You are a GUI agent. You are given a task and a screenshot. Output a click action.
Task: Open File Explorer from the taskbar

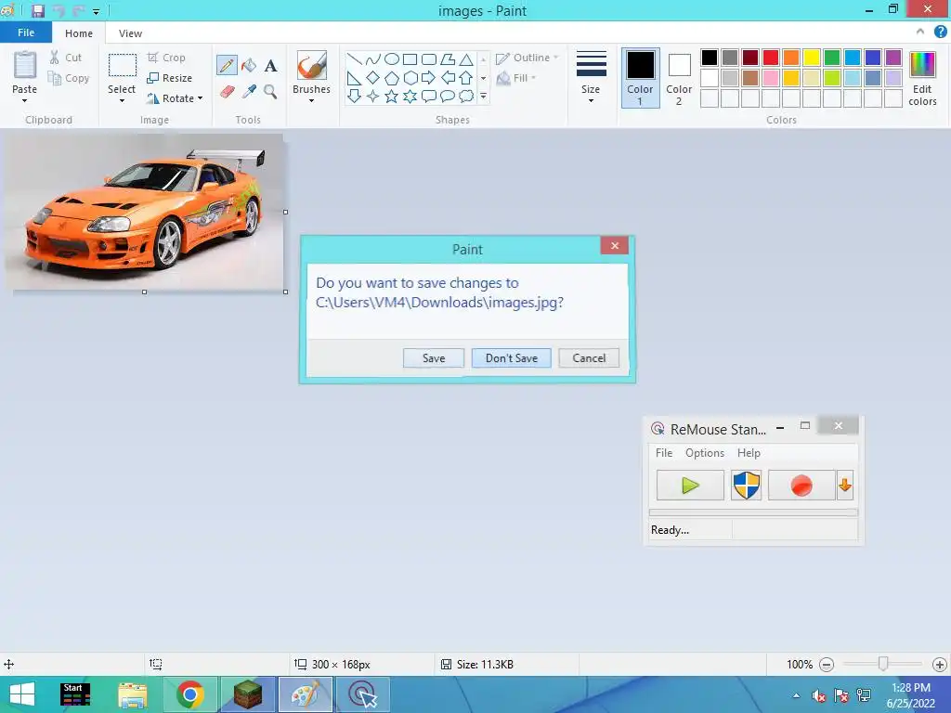click(132, 694)
